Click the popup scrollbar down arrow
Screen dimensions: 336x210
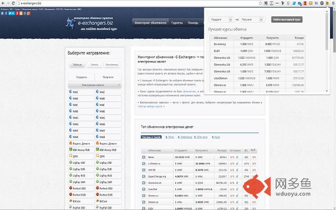327,91
